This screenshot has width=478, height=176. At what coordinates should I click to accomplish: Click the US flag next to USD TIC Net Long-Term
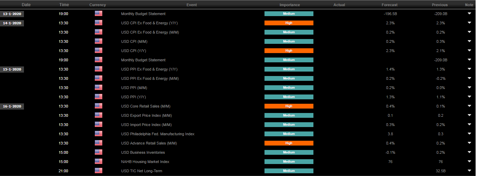point(99,171)
